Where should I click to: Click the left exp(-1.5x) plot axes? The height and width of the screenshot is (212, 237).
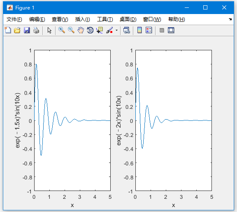(x=72, y=120)
